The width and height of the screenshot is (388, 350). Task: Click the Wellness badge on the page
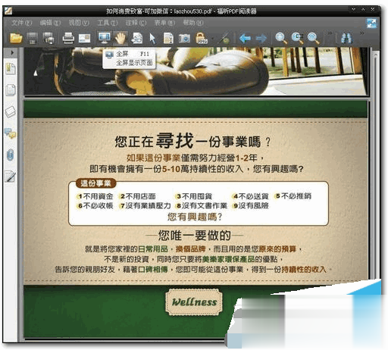pos(194,302)
